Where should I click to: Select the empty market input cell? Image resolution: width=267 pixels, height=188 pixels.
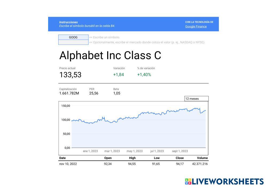pyautogui.click(x=73, y=42)
